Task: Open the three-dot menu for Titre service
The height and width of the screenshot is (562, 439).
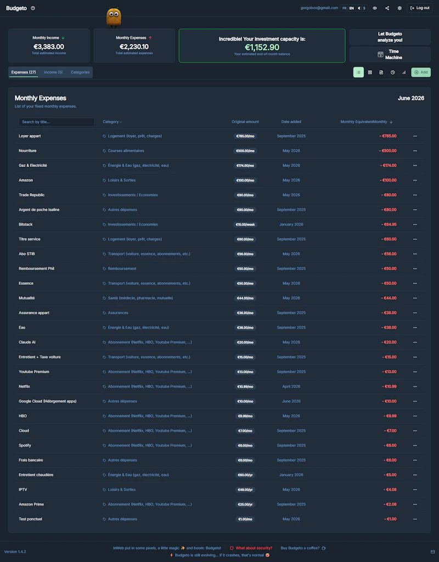Action: point(415,239)
